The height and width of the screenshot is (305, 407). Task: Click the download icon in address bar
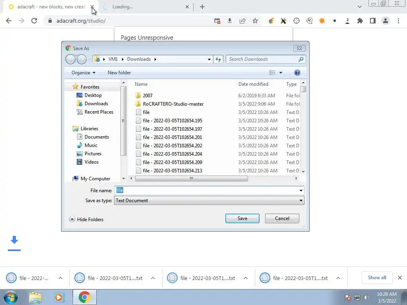[230, 21]
